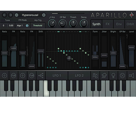
Task: Click the OP Bal knob
Action: (x=63, y=23)
